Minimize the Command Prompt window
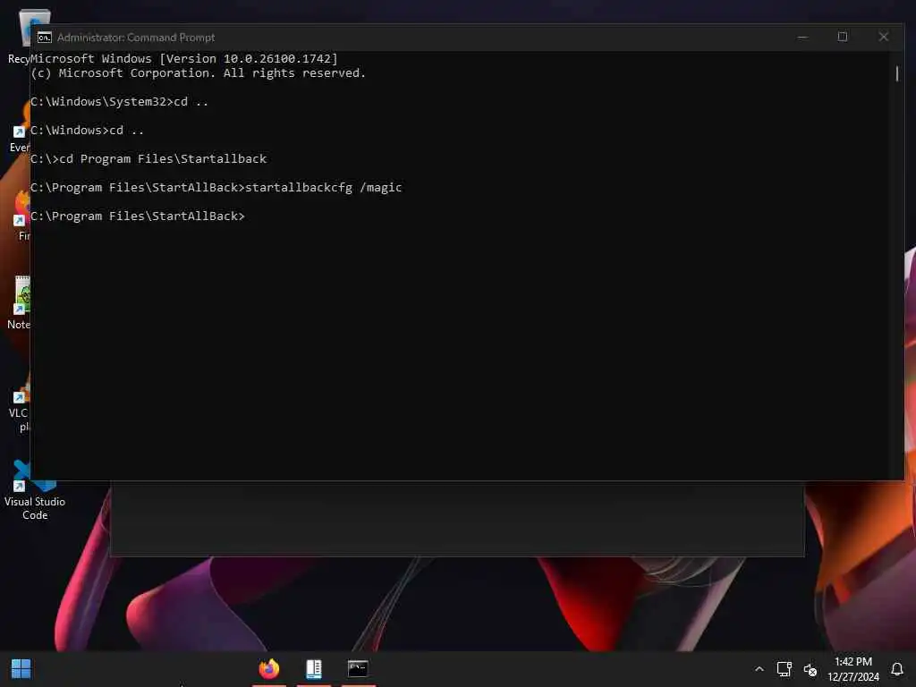This screenshot has width=916, height=687. (x=802, y=37)
